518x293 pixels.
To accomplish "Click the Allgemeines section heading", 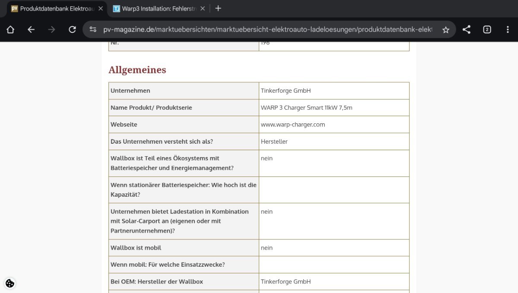I will 137,70.
